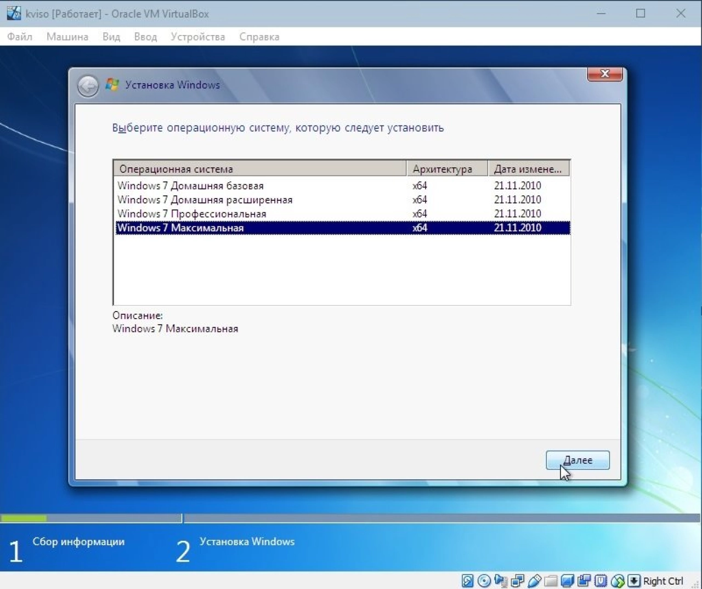702x589 pixels.
Task: Select Windows 7 Профессиональная
Action: 342,214
